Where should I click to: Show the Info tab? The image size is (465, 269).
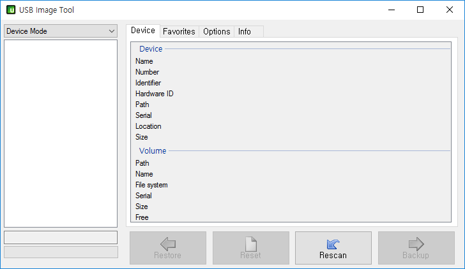245,31
